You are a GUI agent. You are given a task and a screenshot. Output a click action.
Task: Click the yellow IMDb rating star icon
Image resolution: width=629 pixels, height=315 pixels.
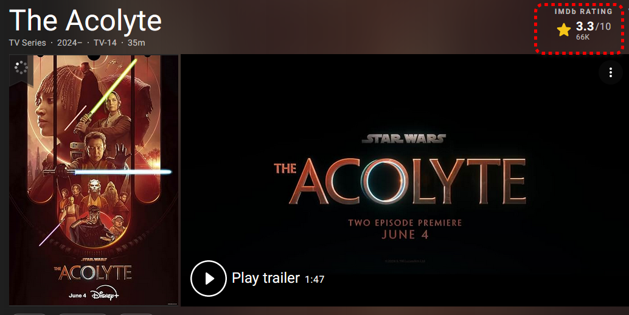(564, 30)
